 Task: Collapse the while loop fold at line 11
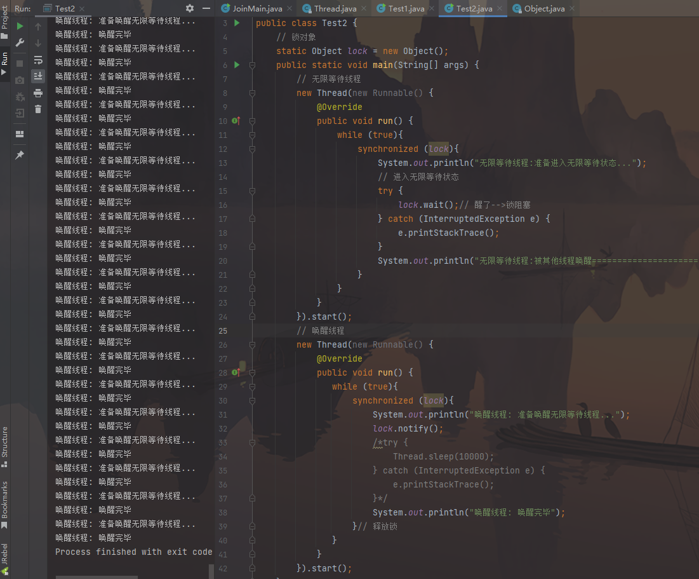[x=252, y=135]
